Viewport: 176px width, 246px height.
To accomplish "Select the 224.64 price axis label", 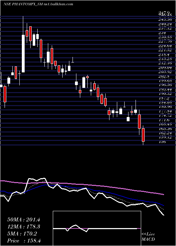I will coord(165,46).
